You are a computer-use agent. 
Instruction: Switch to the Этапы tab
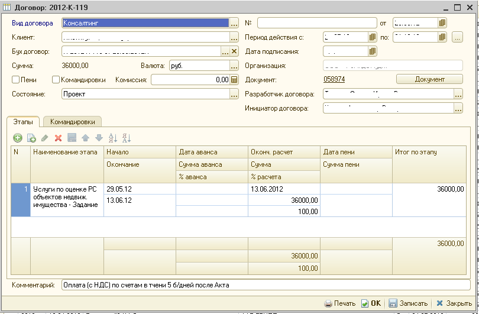pyautogui.click(x=23, y=122)
